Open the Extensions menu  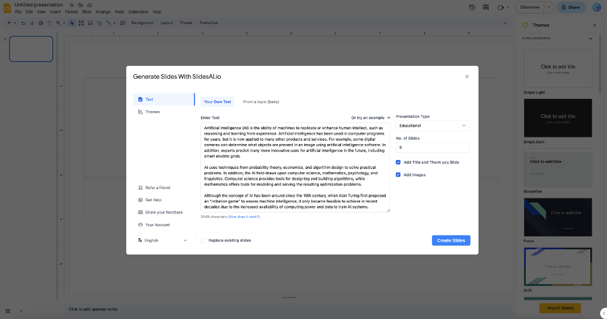tap(138, 12)
